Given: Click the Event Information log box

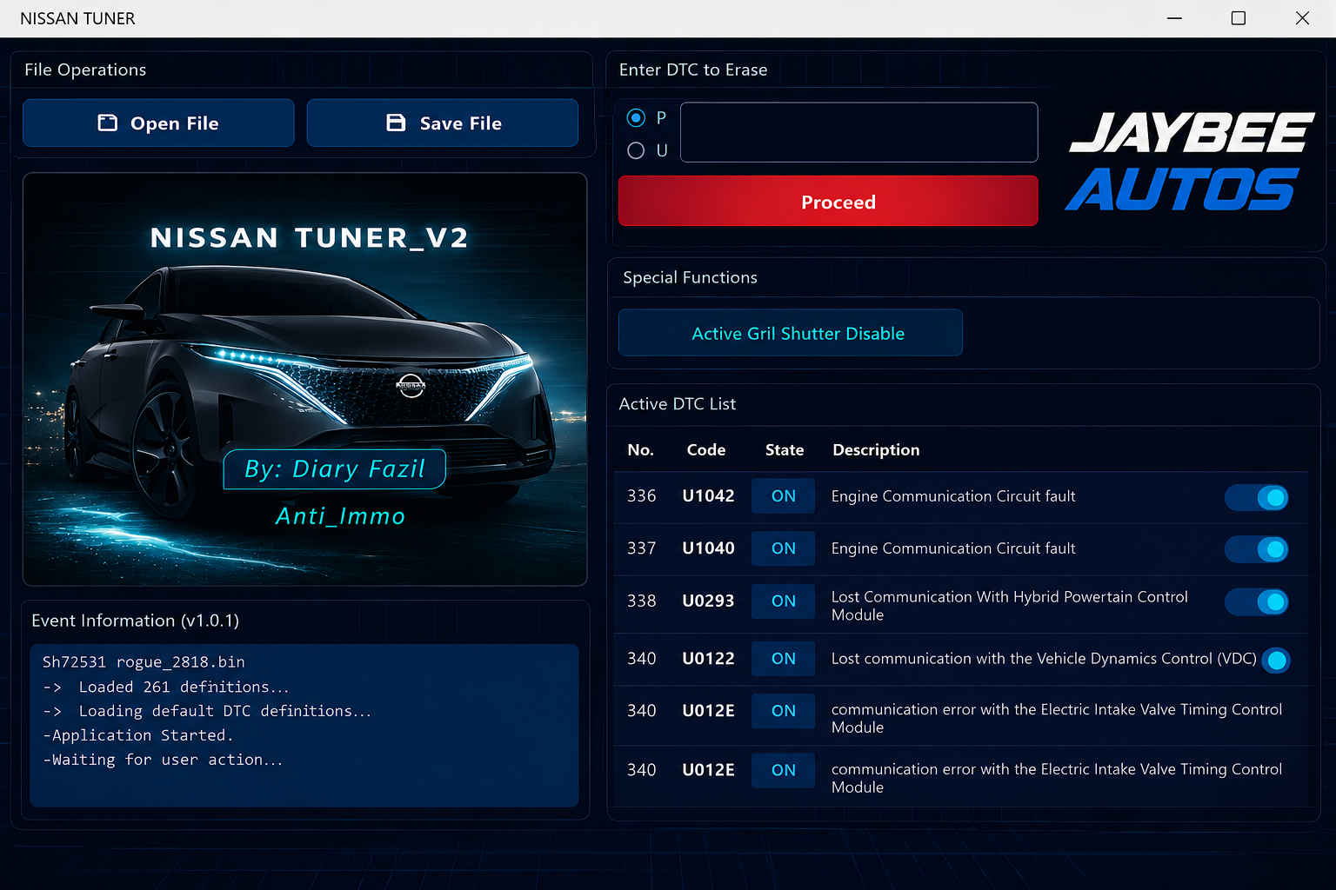Looking at the screenshot, I should pos(304,726).
